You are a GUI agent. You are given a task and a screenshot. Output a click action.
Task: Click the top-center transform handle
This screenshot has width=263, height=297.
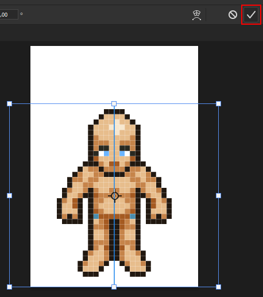pyautogui.click(x=114, y=104)
